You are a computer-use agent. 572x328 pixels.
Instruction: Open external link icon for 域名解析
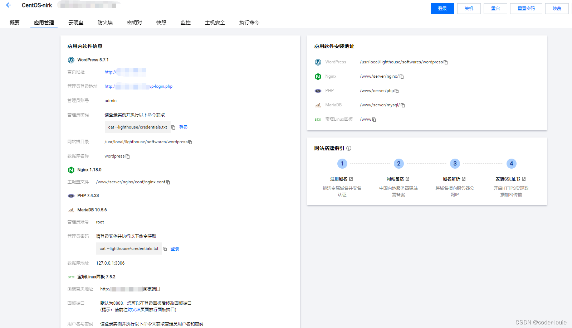(x=464, y=179)
